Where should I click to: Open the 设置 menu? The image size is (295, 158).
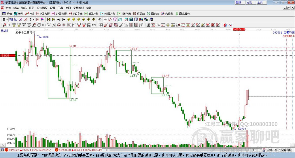[52, 8]
